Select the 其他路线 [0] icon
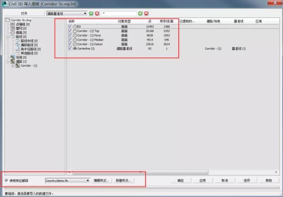 [18, 53]
